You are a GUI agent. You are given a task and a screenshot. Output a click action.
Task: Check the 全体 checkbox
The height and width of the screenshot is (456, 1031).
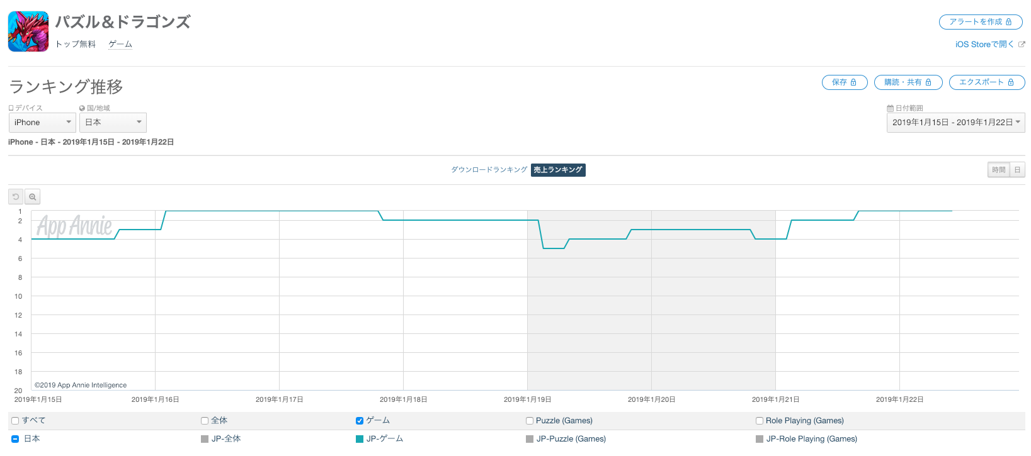tap(205, 421)
